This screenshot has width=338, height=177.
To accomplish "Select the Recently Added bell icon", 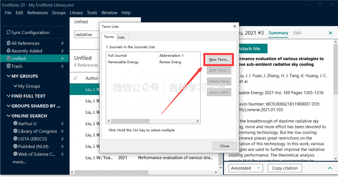I will pos(8,50).
